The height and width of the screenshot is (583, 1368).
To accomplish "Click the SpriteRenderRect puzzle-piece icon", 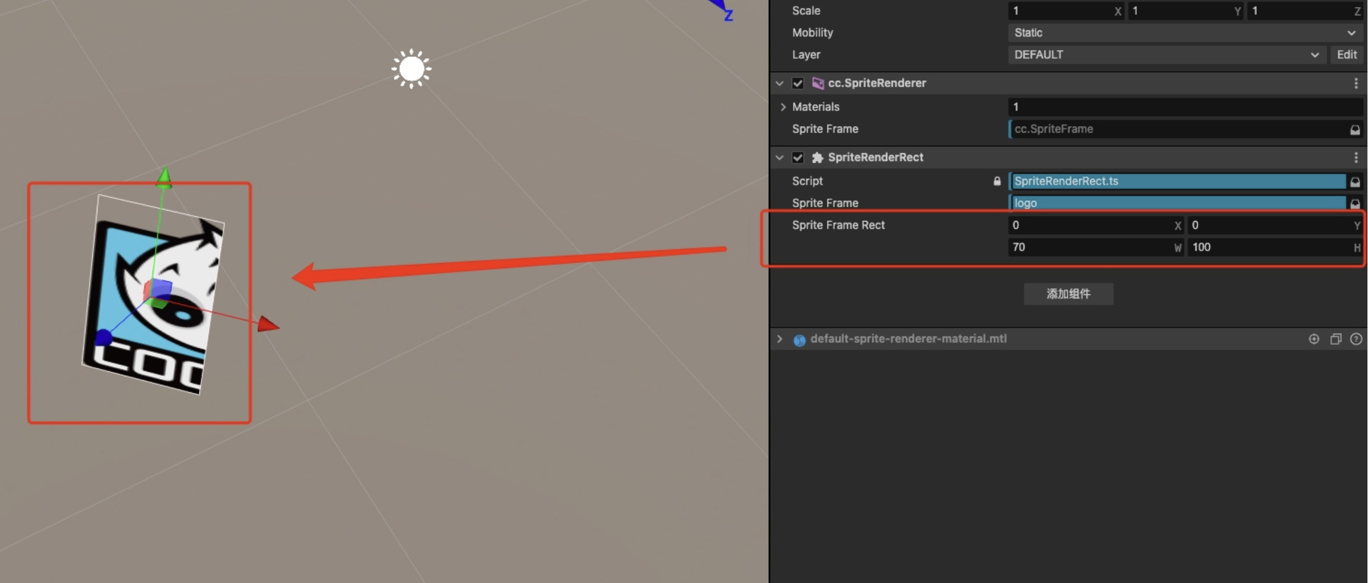I will (818, 158).
